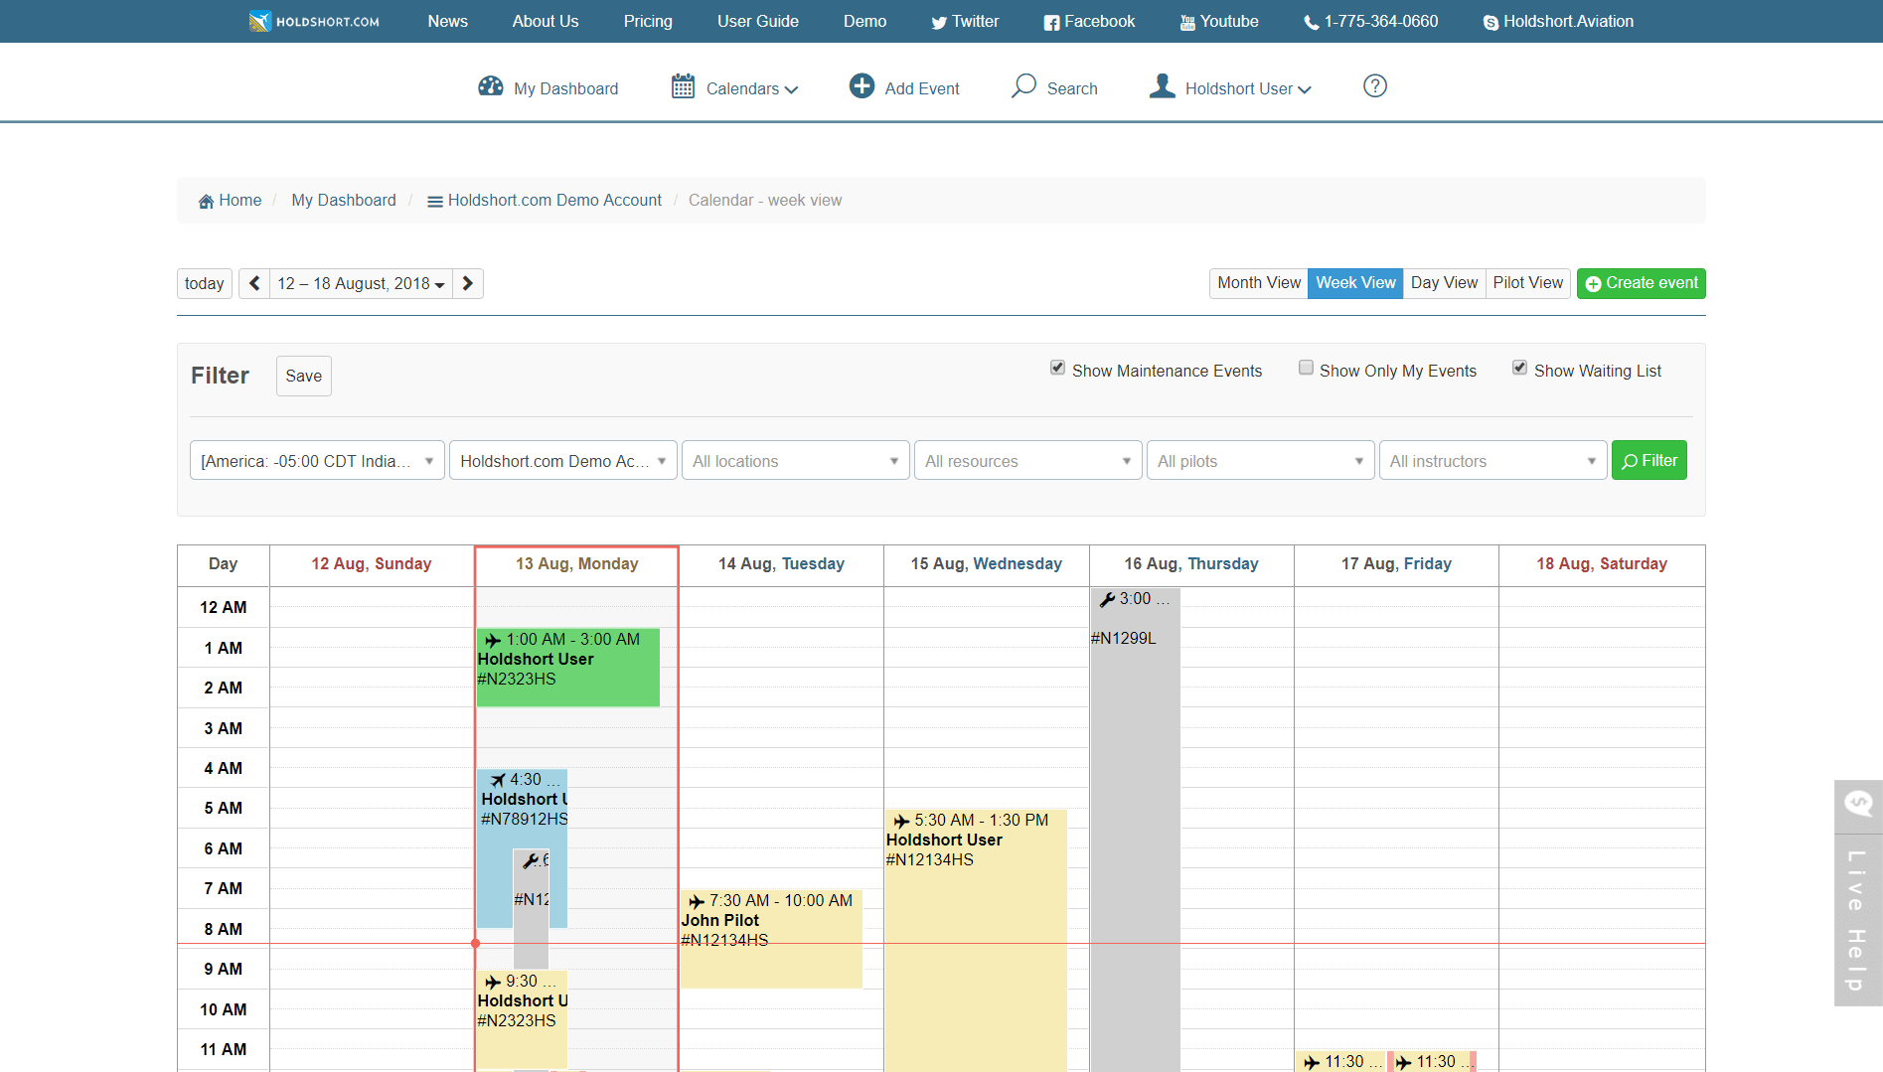Viewport: 1883px width, 1072px height.
Task: Enable Show Only My Events
Action: coord(1306,367)
